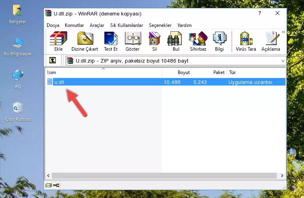The image size is (304, 198).
Task: Select Çöp Kutusu recycle bin icon
Action: pos(18,112)
